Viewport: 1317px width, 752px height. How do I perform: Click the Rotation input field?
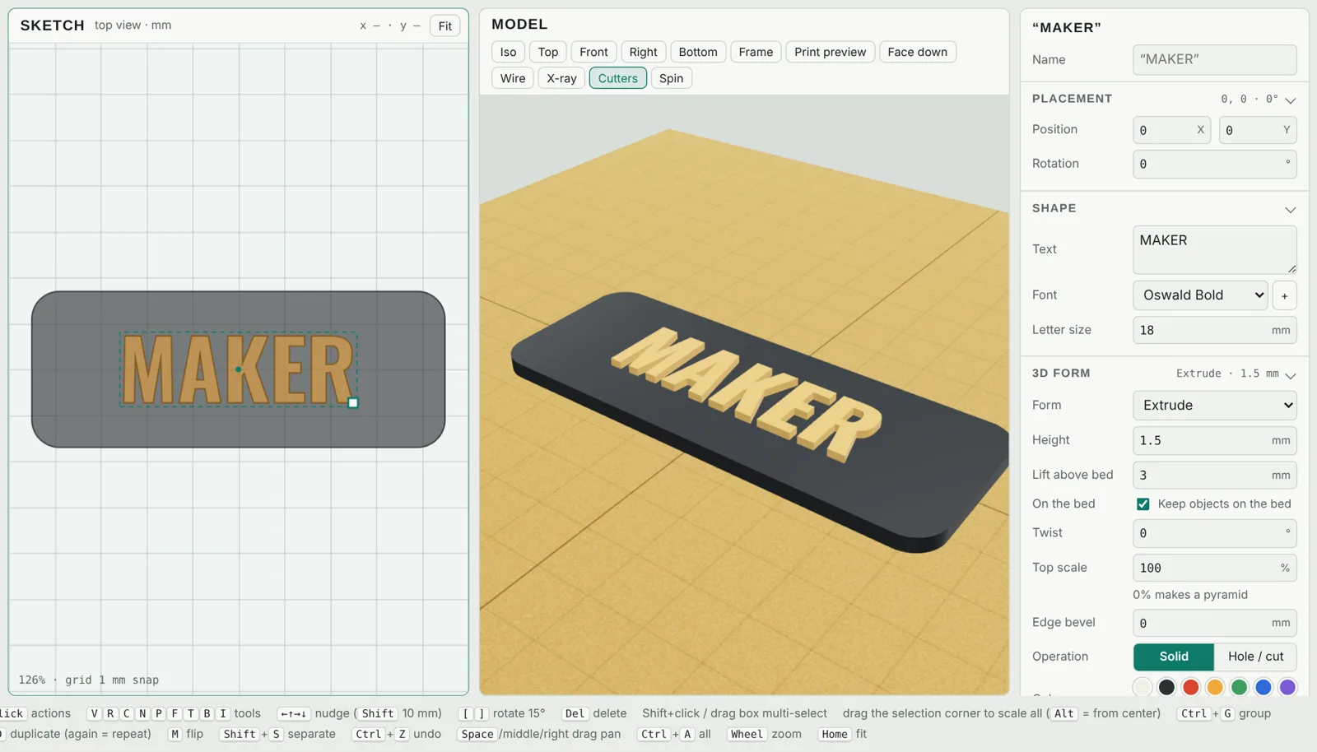coord(1215,164)
